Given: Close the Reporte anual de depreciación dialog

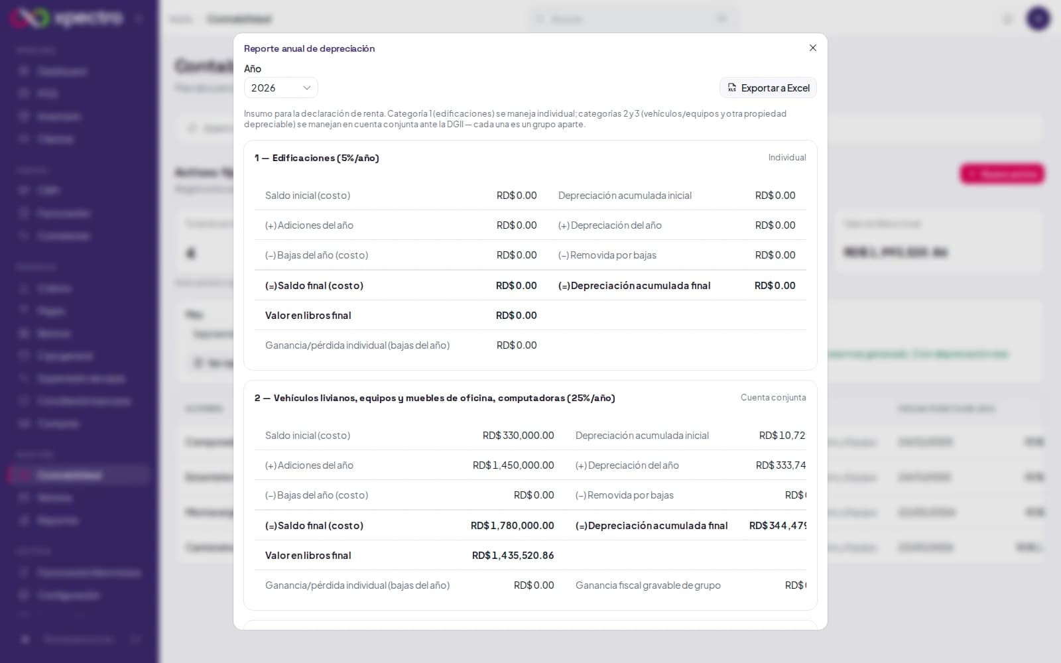Looking at the screenshot, I should coord(813,48).
